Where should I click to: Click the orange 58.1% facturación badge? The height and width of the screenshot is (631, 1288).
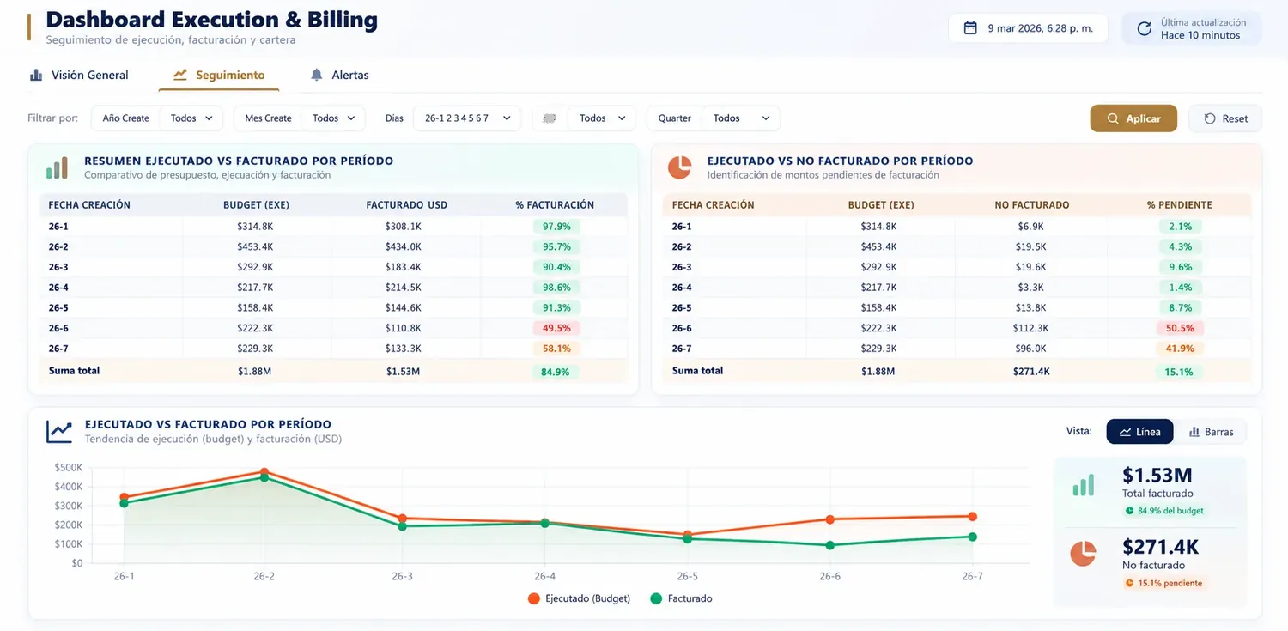(x=556, y=349)
